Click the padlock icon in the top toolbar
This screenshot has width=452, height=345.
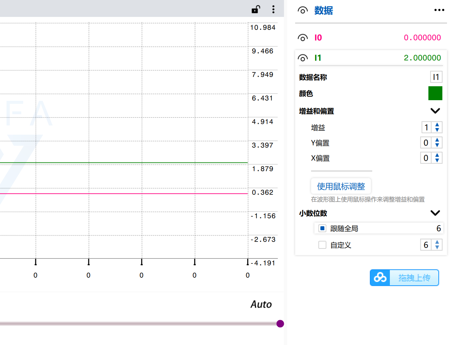tap(256, 9)
